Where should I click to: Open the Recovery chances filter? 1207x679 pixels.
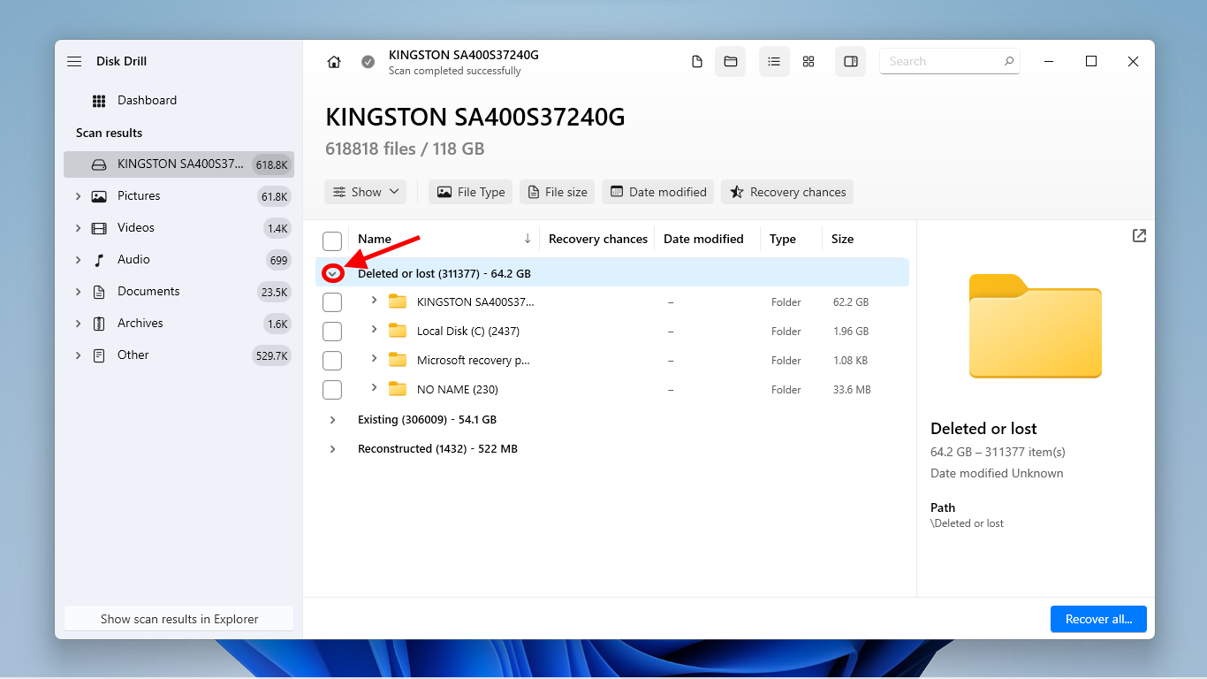pos(787,192)
